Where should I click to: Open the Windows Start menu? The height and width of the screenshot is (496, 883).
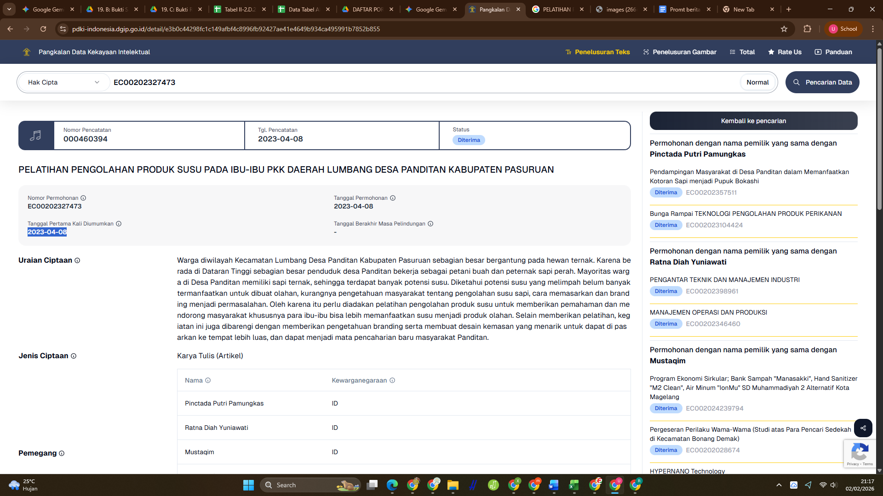[248, 485]
